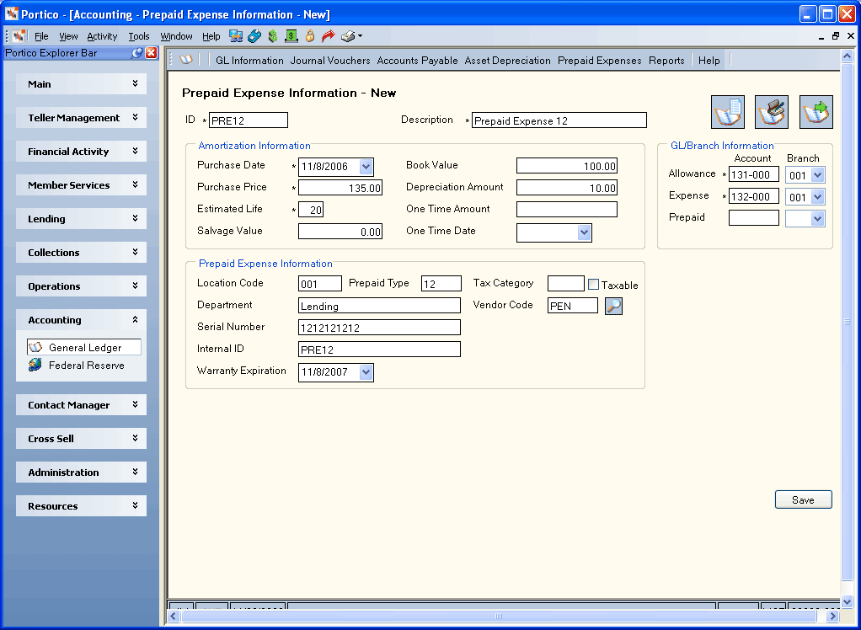
Task: Click the ledger with green arrow icon button
Action: [816, 112]
